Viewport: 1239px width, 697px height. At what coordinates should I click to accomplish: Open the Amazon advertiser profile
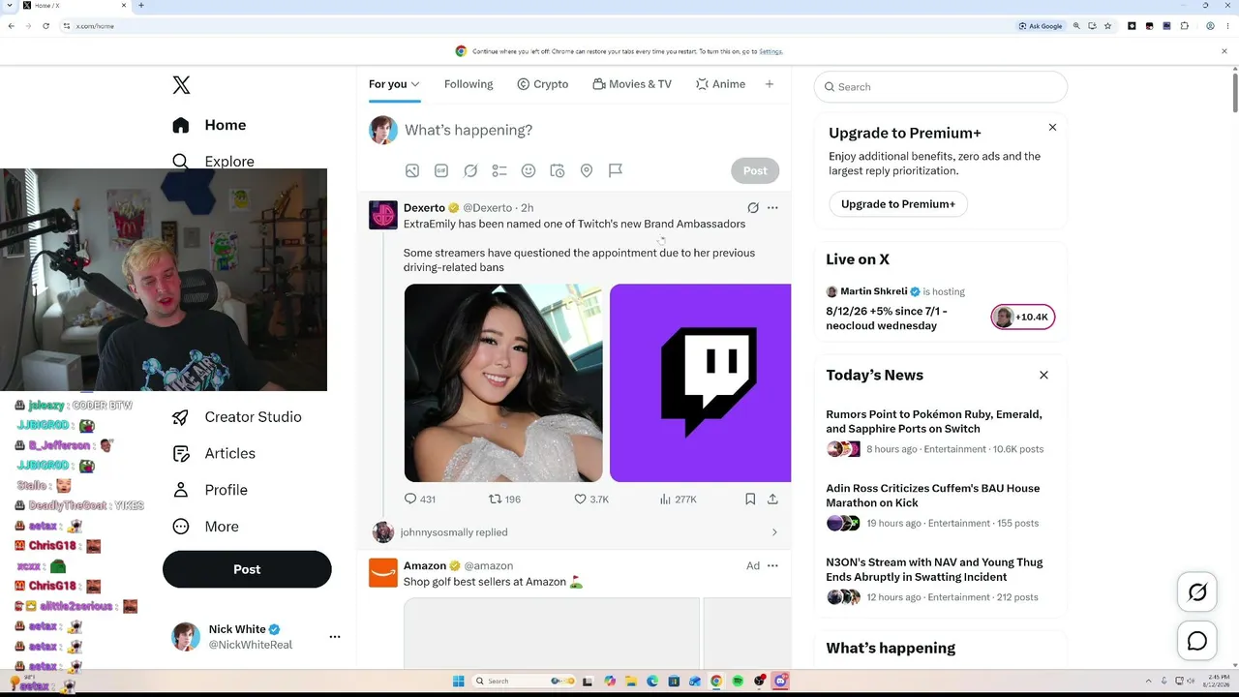(x=425, y=566)
